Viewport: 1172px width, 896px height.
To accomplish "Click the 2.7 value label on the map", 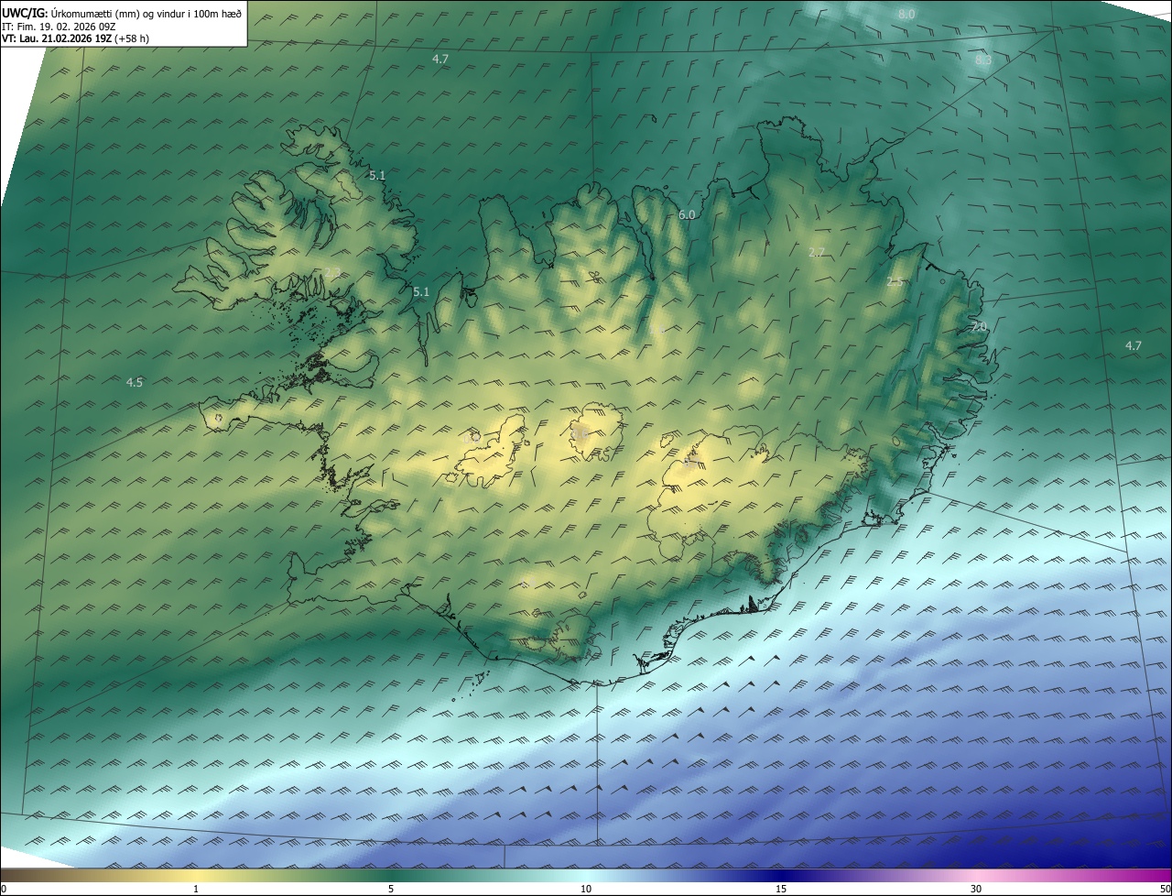I will [x=818, y=252].
